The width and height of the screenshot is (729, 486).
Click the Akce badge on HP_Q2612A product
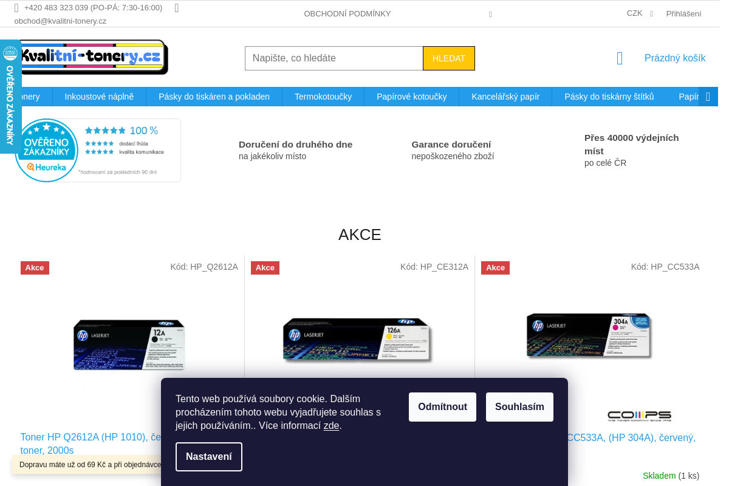coord(35,268)
